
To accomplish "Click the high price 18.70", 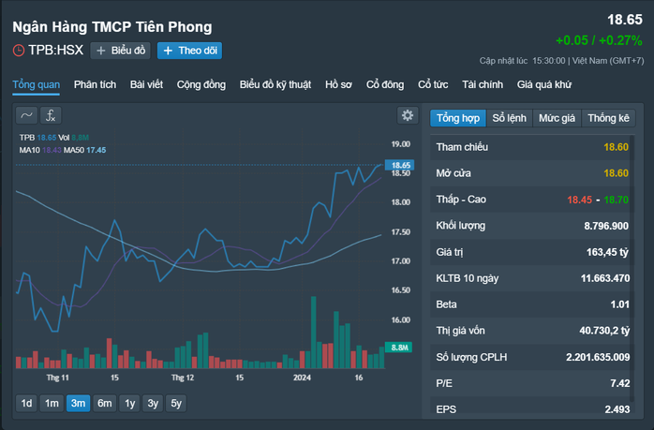I will pos(616,200).
